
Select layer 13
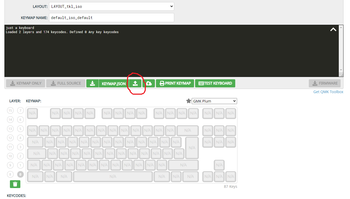click(x=10, y=129)
